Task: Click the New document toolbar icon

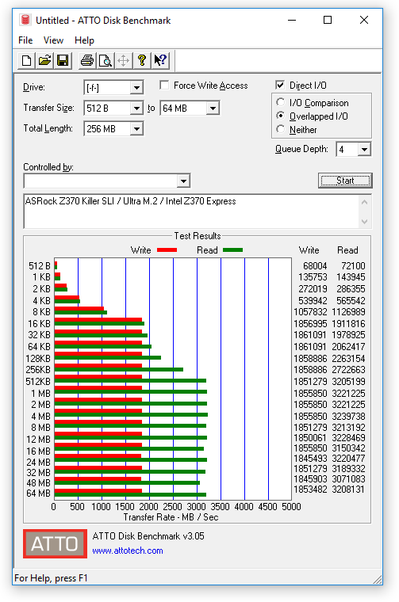Action: [x=26, y=61]
